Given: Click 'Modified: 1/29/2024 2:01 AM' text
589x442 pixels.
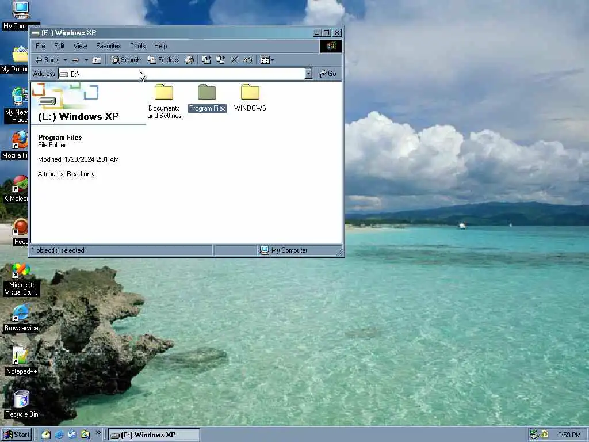Looking at the screenshot, I should coord(78,159).
